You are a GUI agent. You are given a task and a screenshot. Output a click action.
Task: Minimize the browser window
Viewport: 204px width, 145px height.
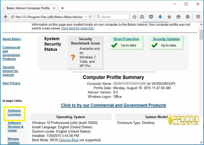(175, 4)
